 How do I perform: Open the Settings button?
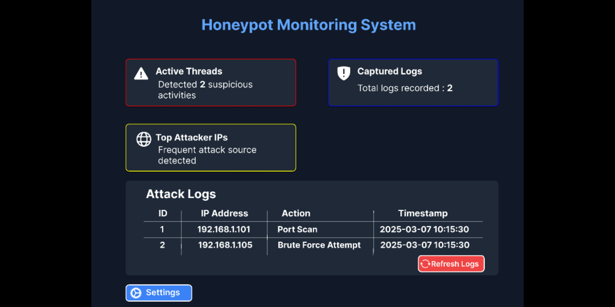click(x=159, y=293)
